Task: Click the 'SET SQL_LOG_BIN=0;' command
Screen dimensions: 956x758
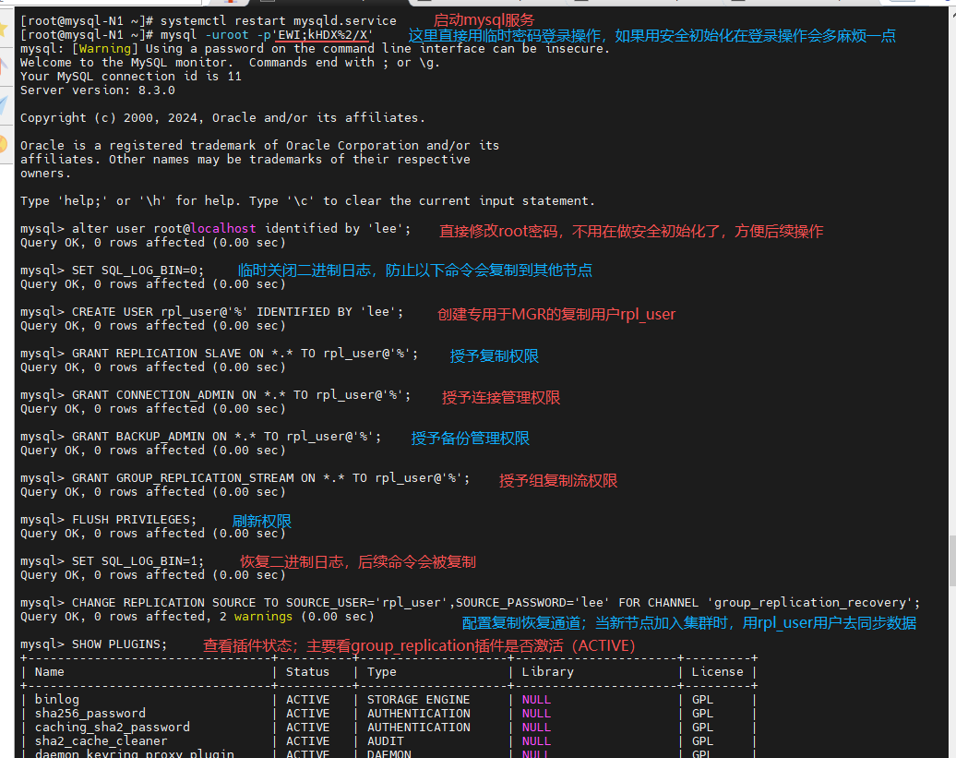Action: [137, 271]
